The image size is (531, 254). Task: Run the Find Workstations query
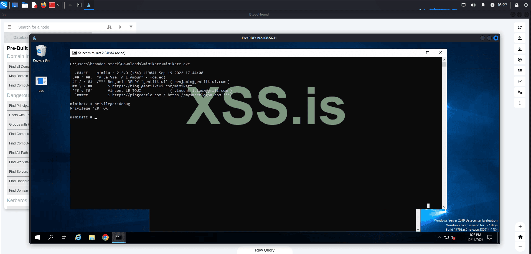click(18, 162)
